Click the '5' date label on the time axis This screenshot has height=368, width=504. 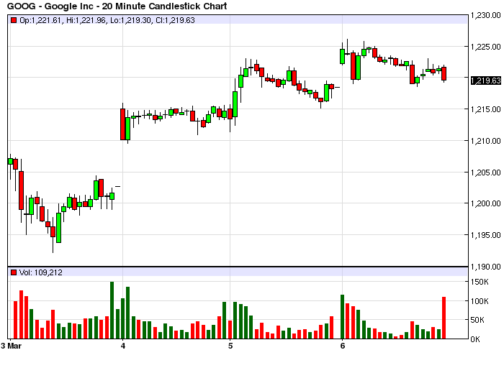tap(230, 346)
